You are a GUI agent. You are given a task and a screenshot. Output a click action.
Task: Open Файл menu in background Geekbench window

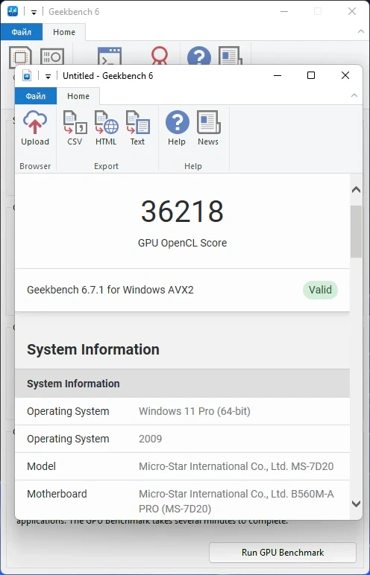click(22, 32)
